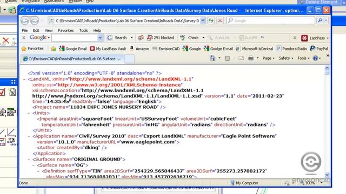The image size is (346, 194).
Task: Click the Print icon
Action: (251, 58)
